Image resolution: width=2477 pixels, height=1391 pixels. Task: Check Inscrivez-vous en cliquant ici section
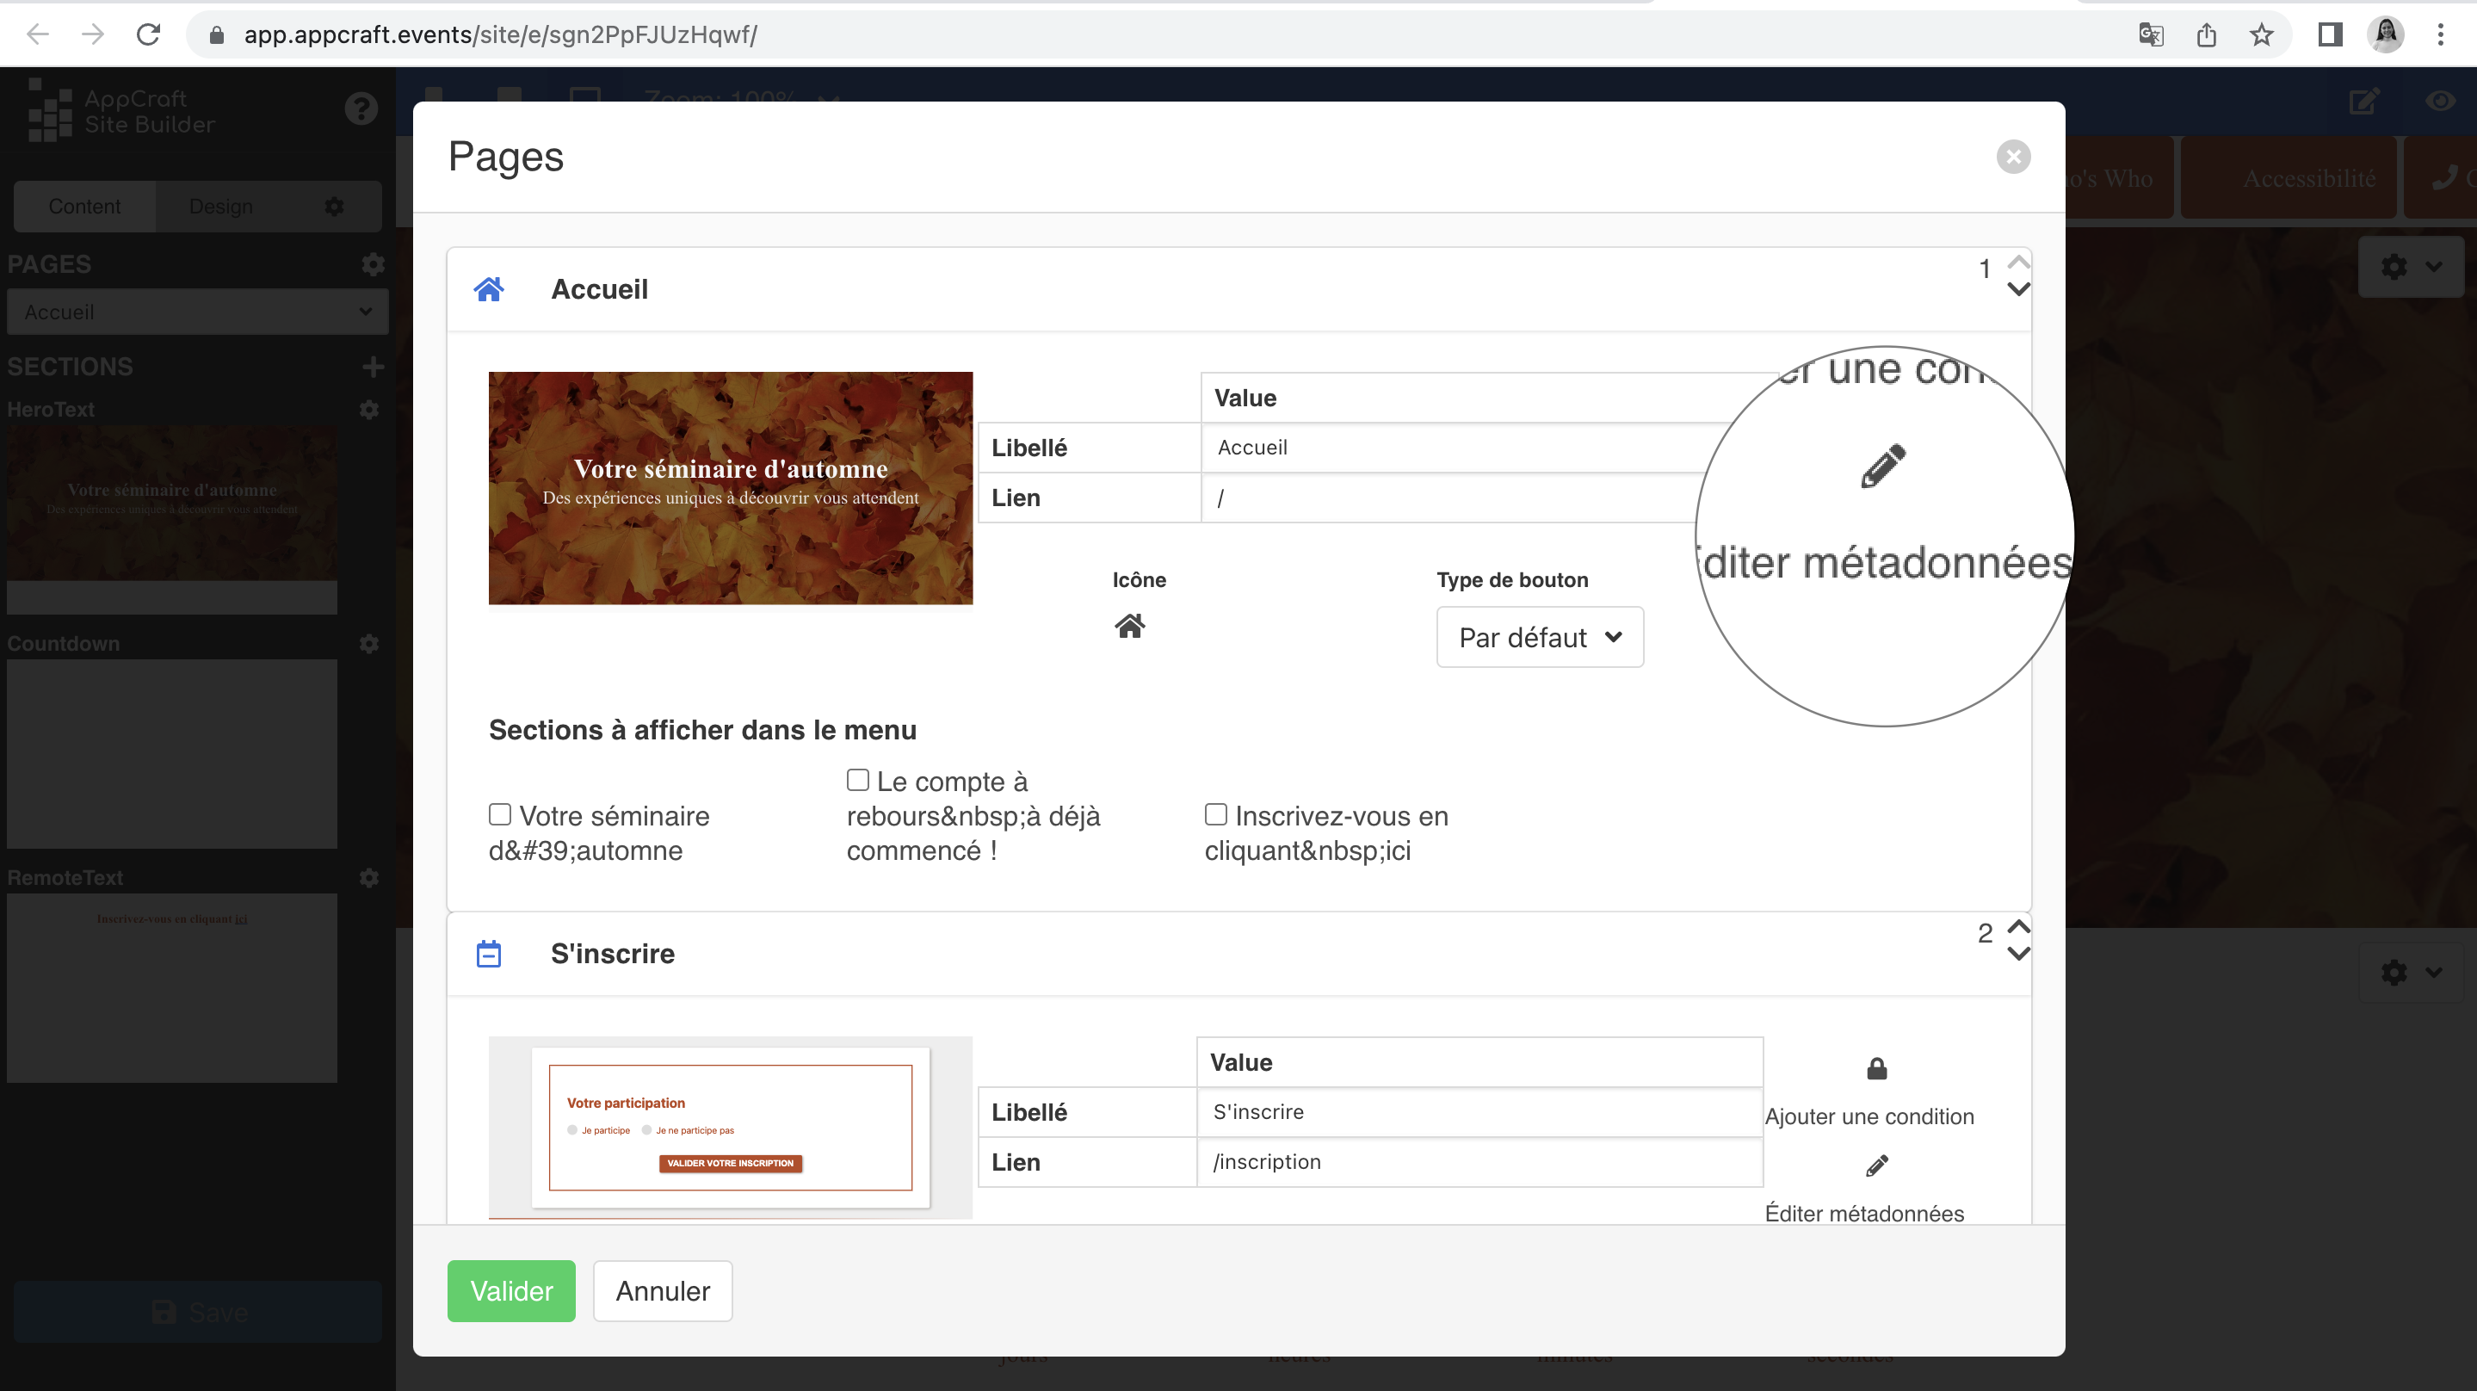1215,815
